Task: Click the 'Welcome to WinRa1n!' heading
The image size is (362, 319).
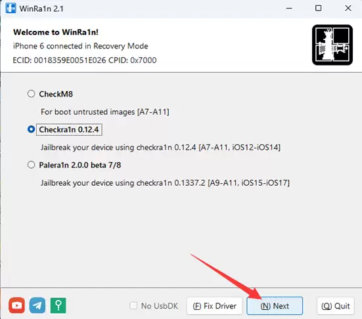Action: click(x=56, y=32)
